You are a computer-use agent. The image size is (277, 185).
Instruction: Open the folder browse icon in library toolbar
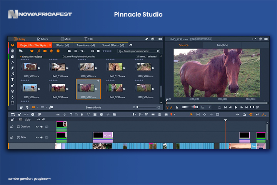pos(69,51)
